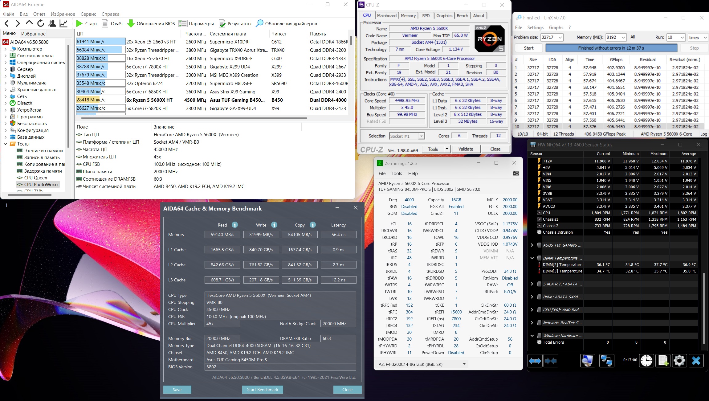Switch to CPU-Z Memory tab
Image resolution: width=709 pixels, height=401 pixels.
tap(408, 16)
